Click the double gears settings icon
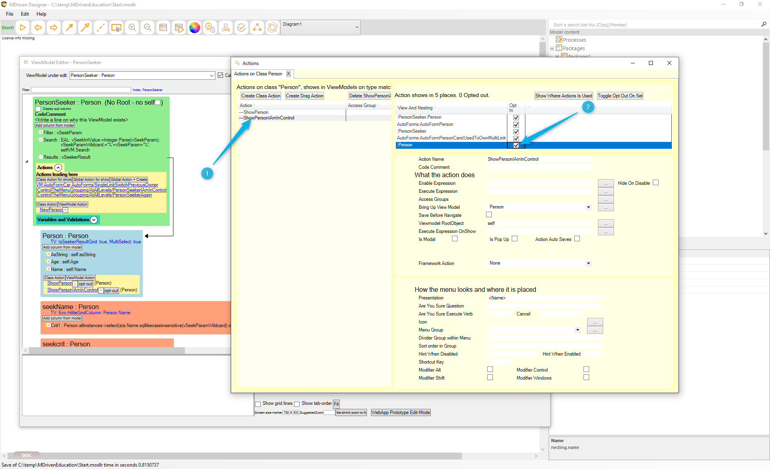The height and width of the screenshot is (469, 770). pos(210,28)
